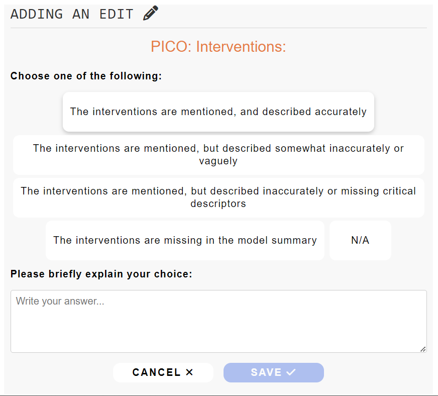The height and width of the screenshot is (396, 438).
Task: Click inside the explanation text area
Action: point(218,327)
